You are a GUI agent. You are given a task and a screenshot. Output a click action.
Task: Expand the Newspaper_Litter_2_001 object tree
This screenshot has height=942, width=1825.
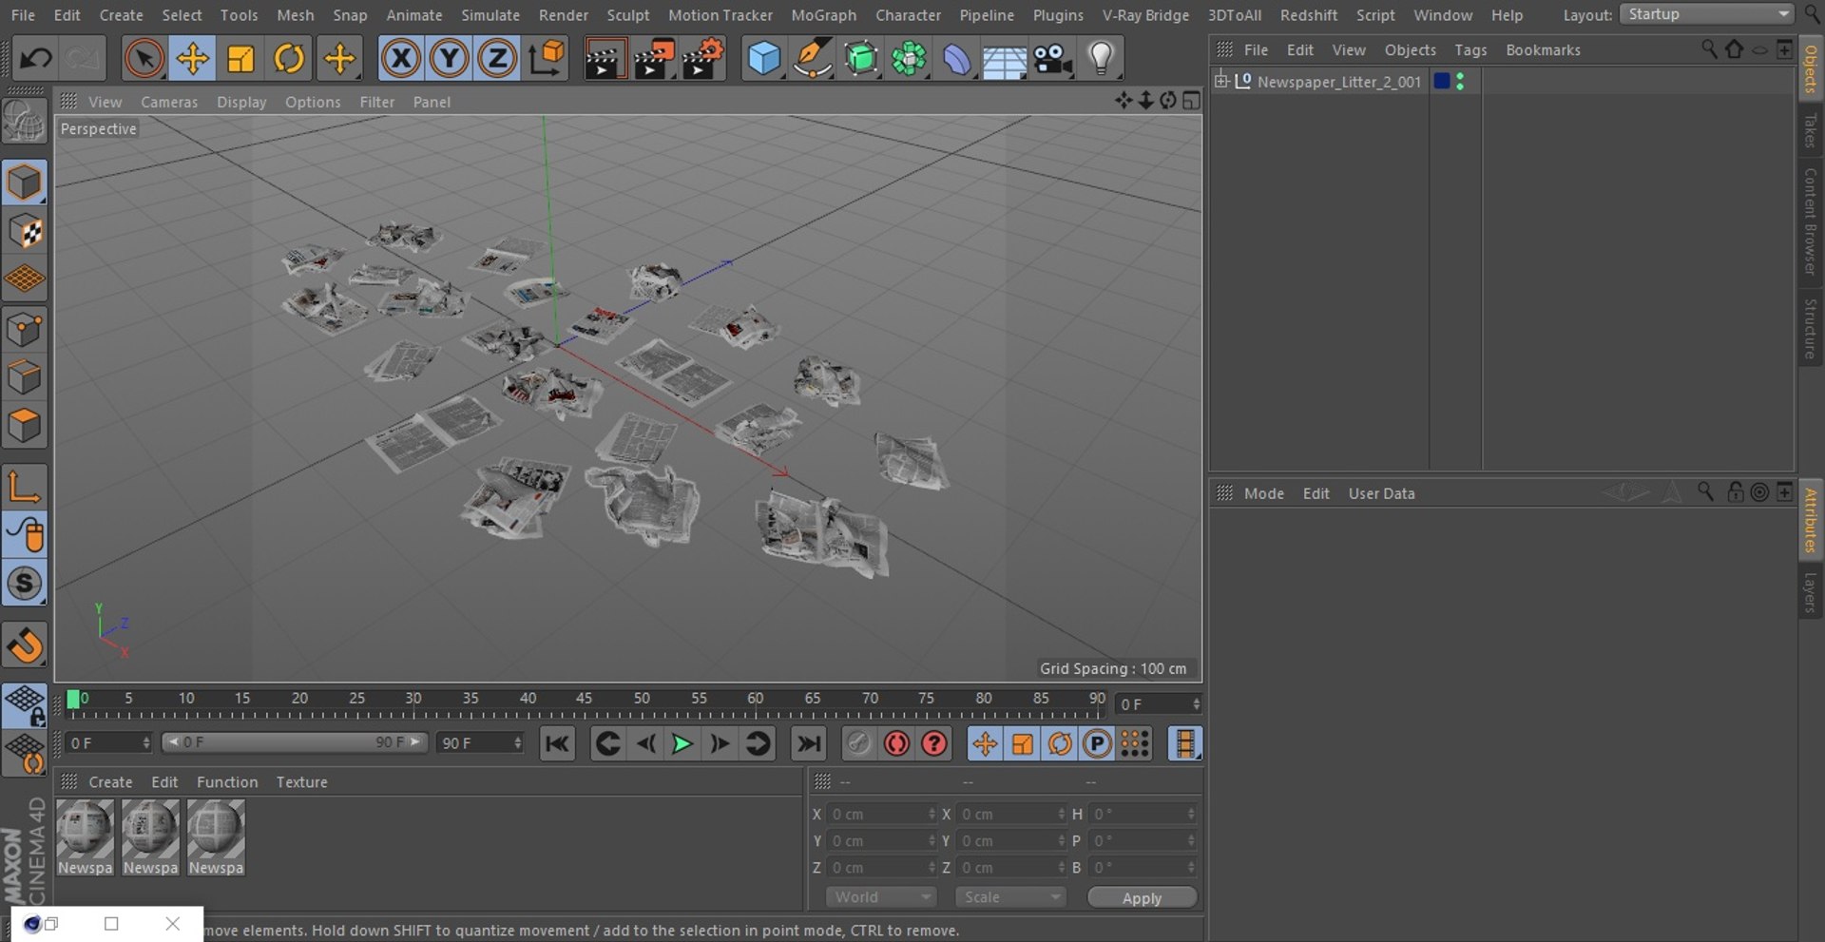[1221, 81]
